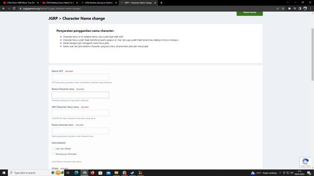The image size is (314, 176).
Task: Focus the Nama character baru input field
Action: click(x=80, y=131)
